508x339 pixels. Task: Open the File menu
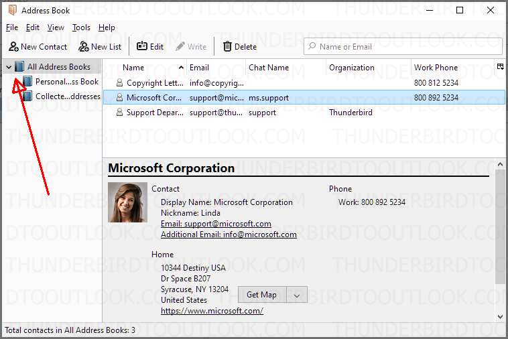(12, 27)
